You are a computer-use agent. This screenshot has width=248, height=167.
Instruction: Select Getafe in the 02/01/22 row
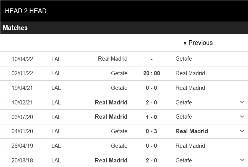(119, 73)
